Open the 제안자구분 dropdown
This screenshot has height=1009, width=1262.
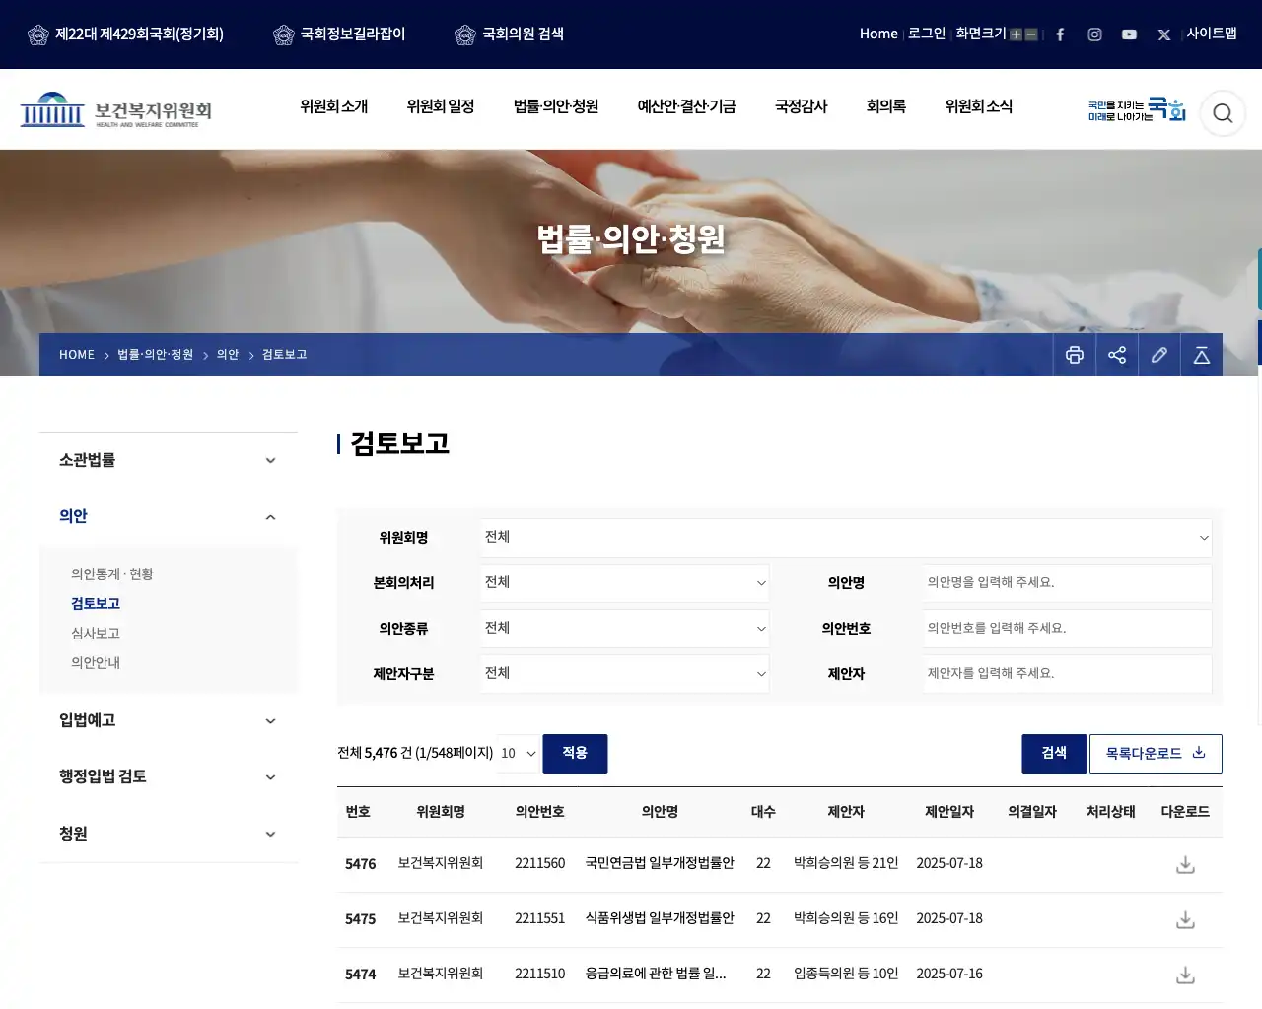tap(625, 674)
